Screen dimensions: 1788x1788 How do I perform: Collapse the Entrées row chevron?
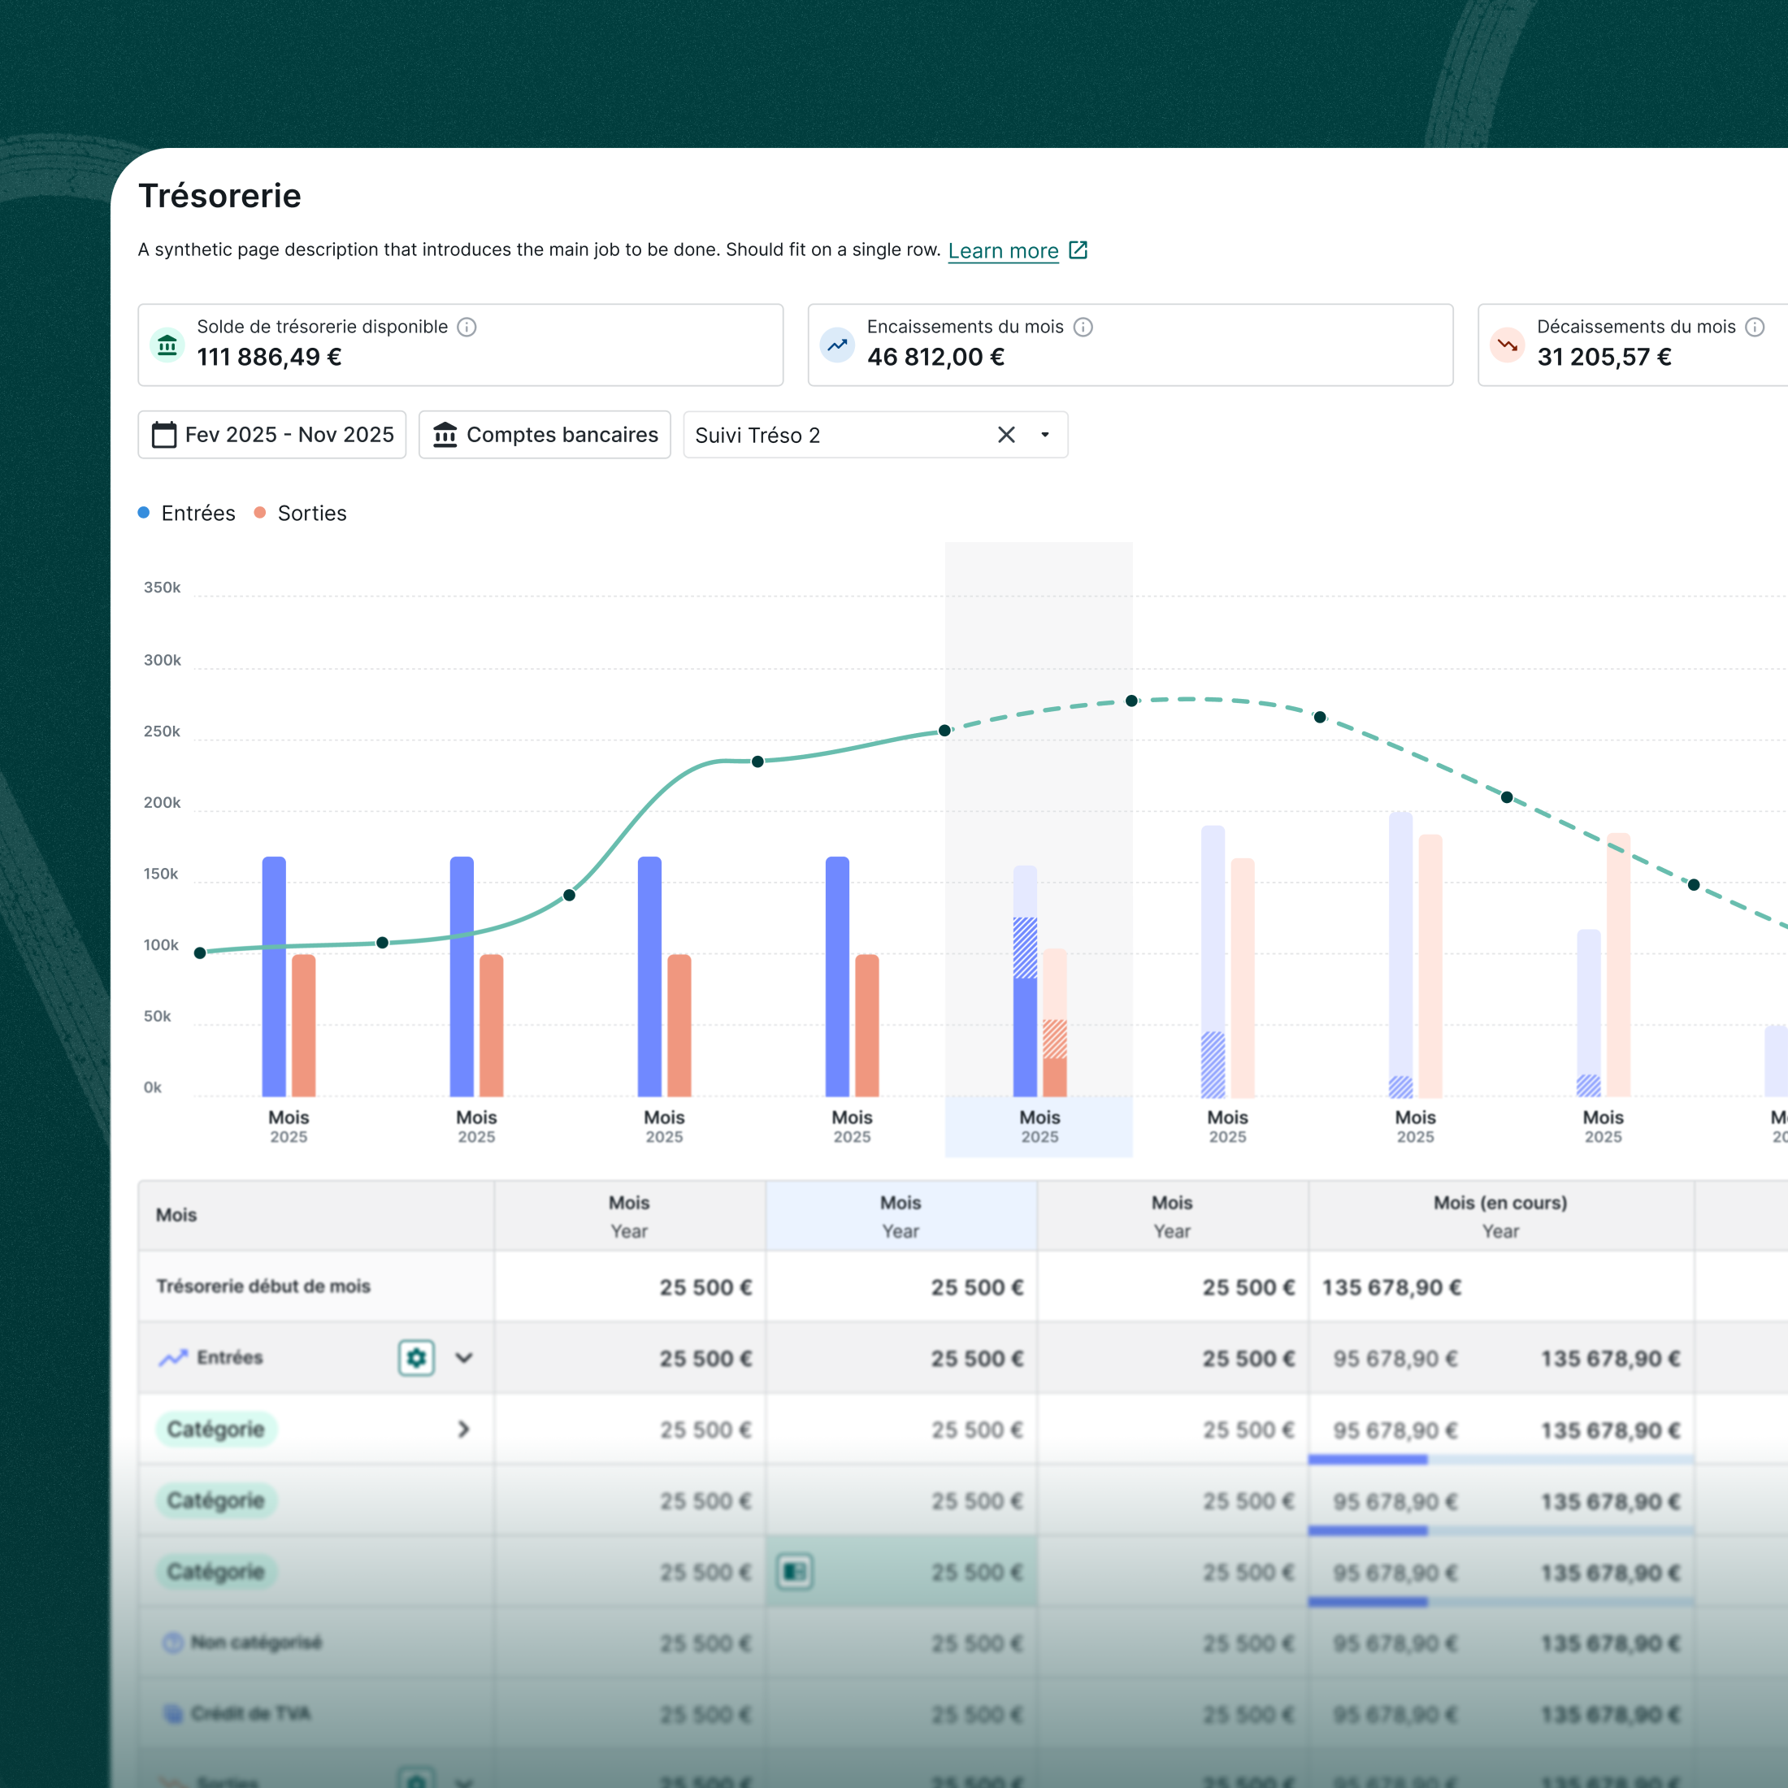pyautogui.click(x=463, y=1357)
